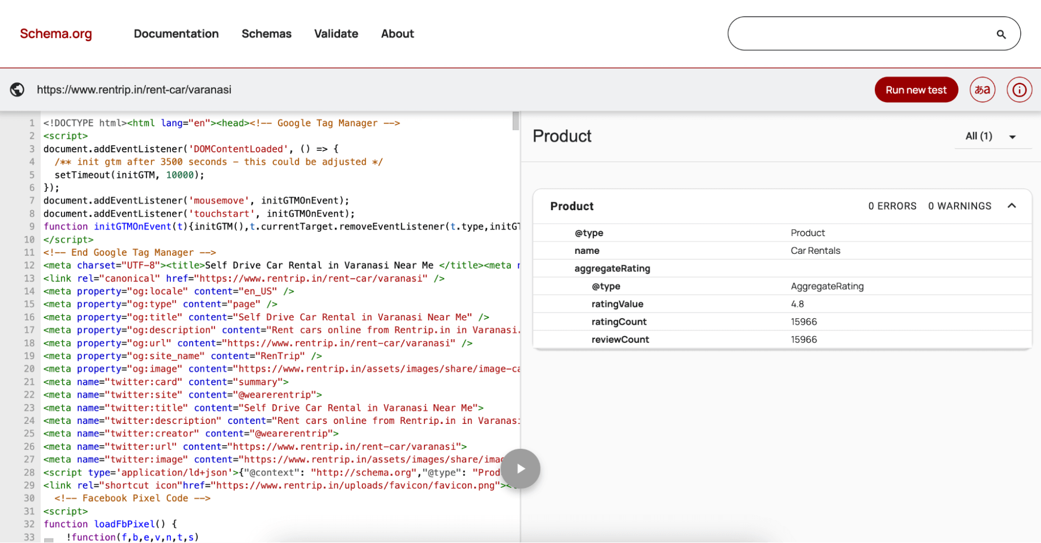The width and height of the screenshot is (1041, 543).
Task: Click the reviewCount row label
Action: point(620,339)
